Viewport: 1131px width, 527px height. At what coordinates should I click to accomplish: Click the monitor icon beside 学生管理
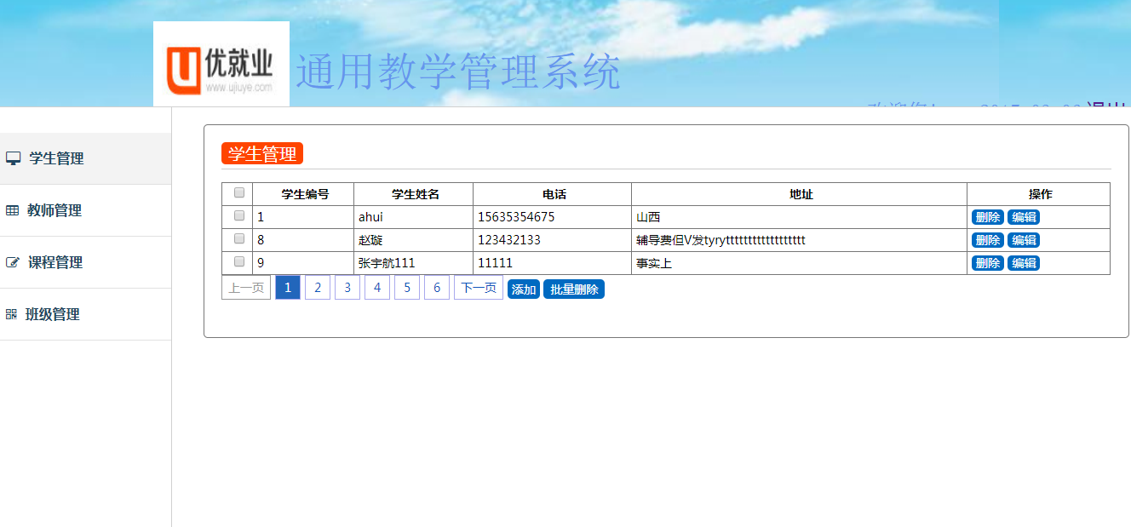tap(13, 158)
